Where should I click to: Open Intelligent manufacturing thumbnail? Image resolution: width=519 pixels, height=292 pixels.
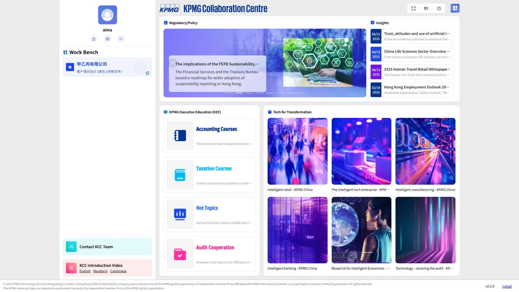425,151
